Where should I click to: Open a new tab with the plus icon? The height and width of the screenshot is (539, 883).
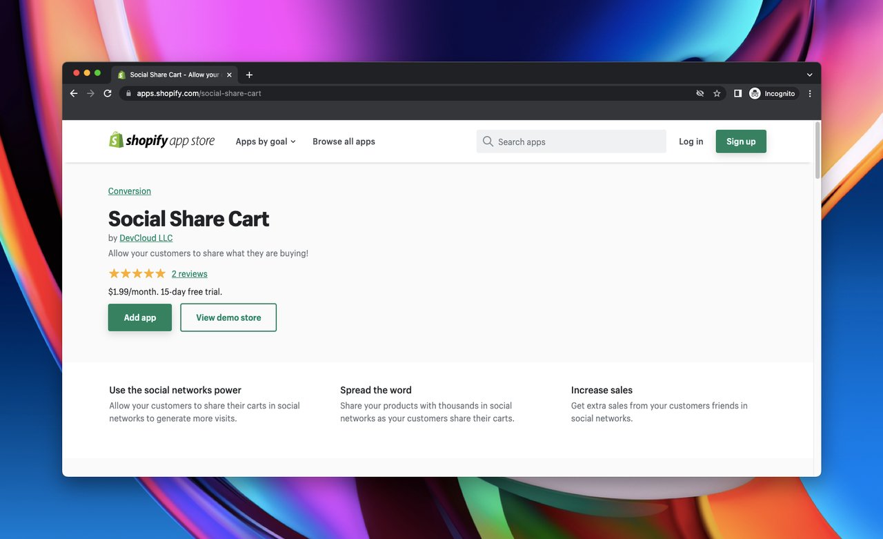coord(249,75)
